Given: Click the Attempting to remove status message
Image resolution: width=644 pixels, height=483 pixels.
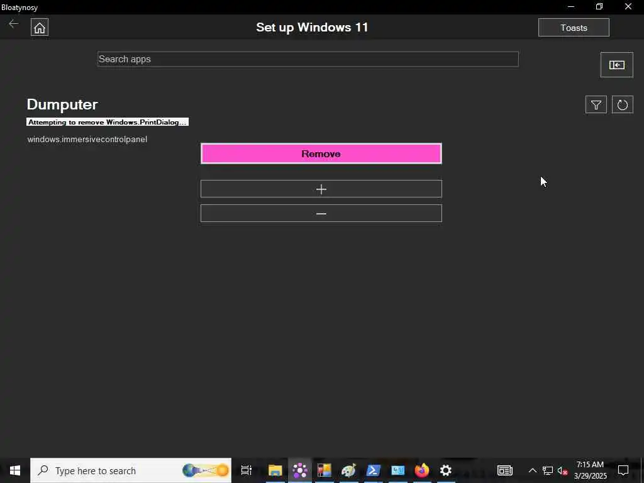Looking at the screenshot, I should (108, 122).
